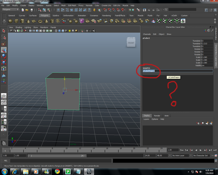The image size is (218, 175).
Task: Open the viewport Panels menu
Action: pos(53,27)
